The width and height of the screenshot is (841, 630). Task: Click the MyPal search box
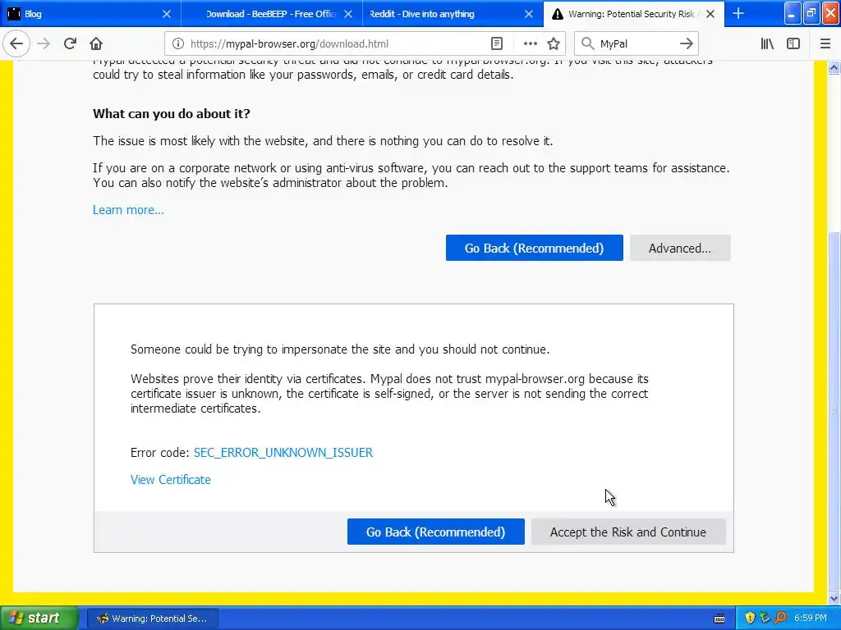636,44
